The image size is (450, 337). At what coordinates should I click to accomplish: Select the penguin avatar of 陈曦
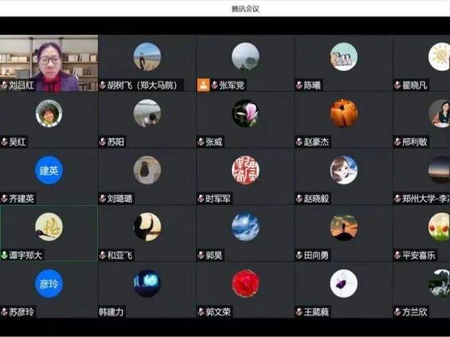coord(344,57)
